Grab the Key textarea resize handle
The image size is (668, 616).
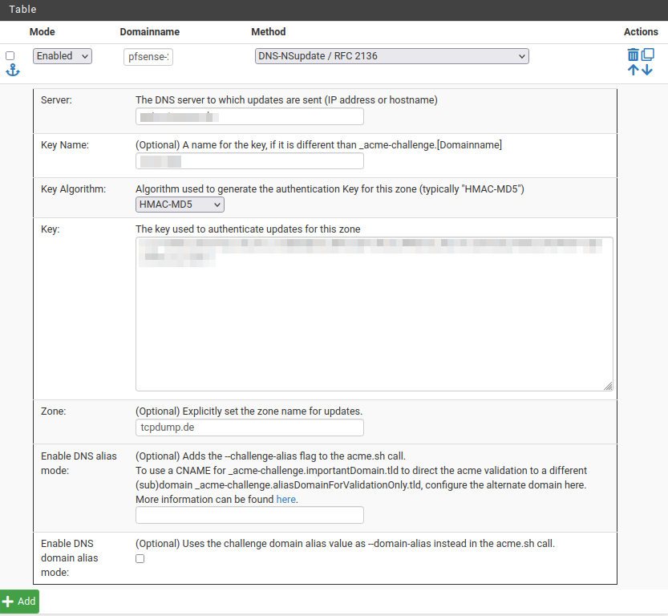pos(608,386)
